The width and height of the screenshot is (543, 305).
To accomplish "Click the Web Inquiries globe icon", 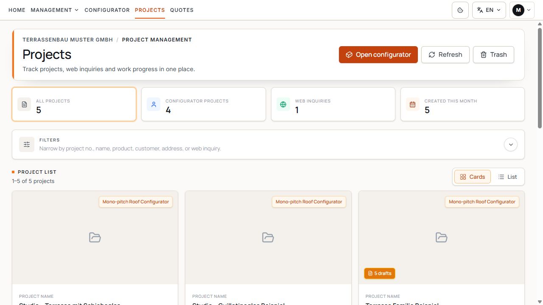I will point(283,104).
